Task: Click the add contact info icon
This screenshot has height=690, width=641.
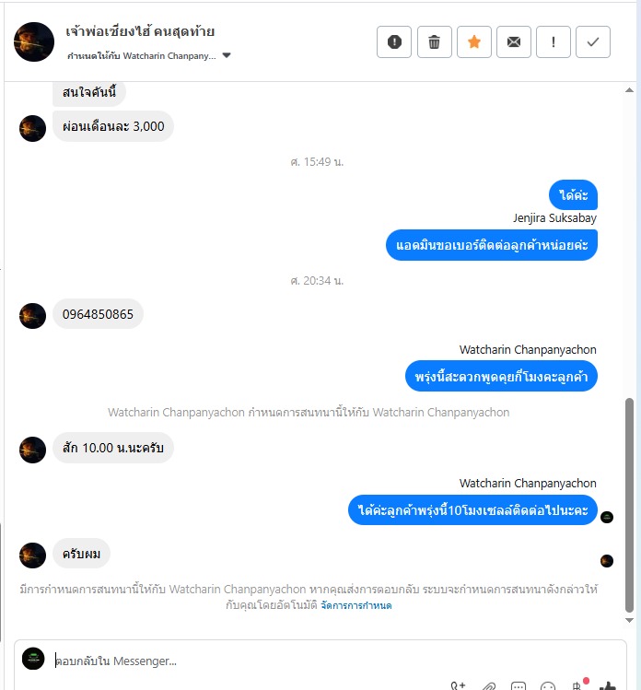Action: coord(458,685)
